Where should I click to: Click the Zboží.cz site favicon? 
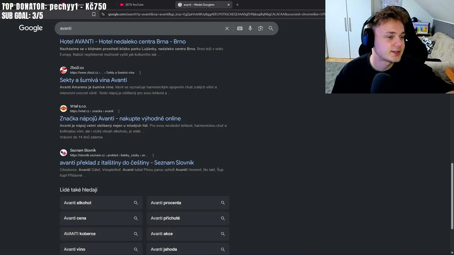point(63,70)
